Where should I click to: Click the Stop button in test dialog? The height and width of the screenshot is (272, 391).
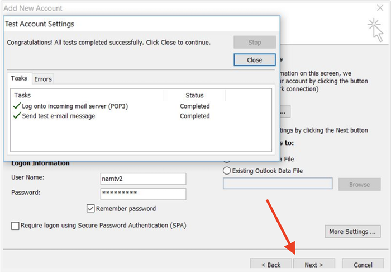(255, 42)
